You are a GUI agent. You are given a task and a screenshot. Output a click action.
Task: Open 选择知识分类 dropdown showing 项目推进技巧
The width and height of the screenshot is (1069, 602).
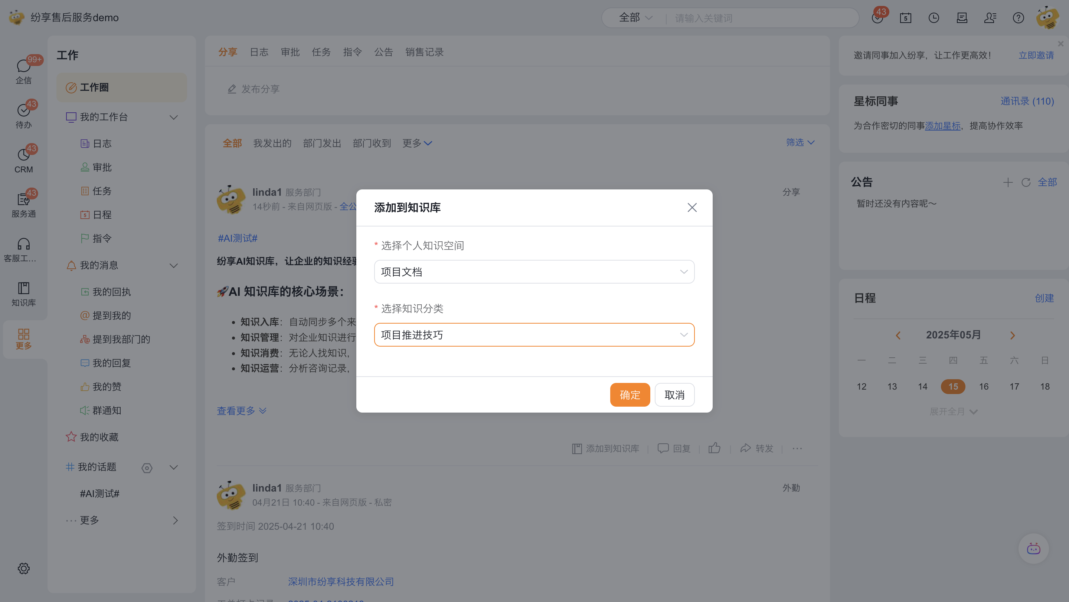[x=534, y=335]
